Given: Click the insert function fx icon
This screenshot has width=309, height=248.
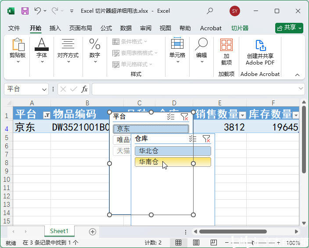Looking at the screenshot, I should [x=84, y=89].
